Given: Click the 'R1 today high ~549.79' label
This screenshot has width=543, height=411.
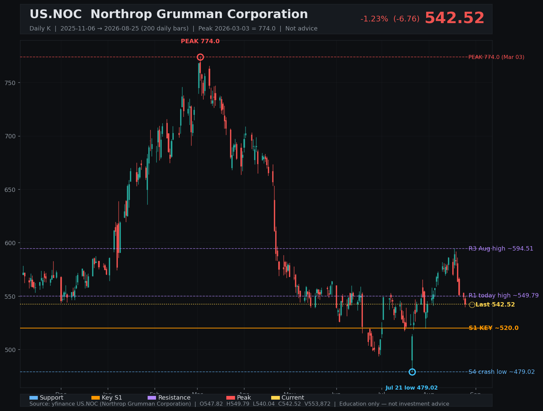Looking at the screenshot, I should [x=503, y=295].
